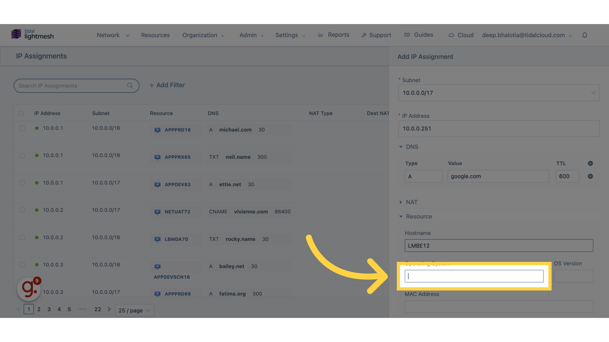Click the NETUAT72 server icon
Image resolution: width=609 pixels, height=342 pixels.
[157, 212]
